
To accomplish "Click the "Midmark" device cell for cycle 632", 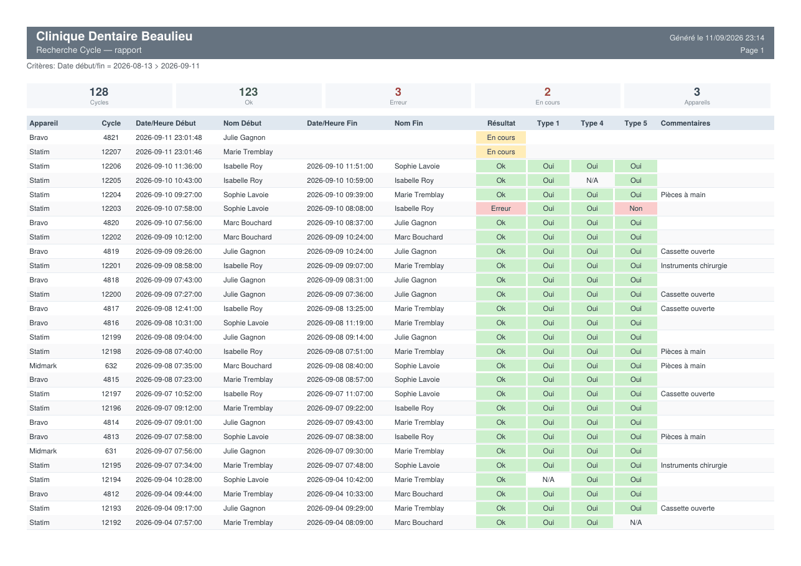I will 43,366.
